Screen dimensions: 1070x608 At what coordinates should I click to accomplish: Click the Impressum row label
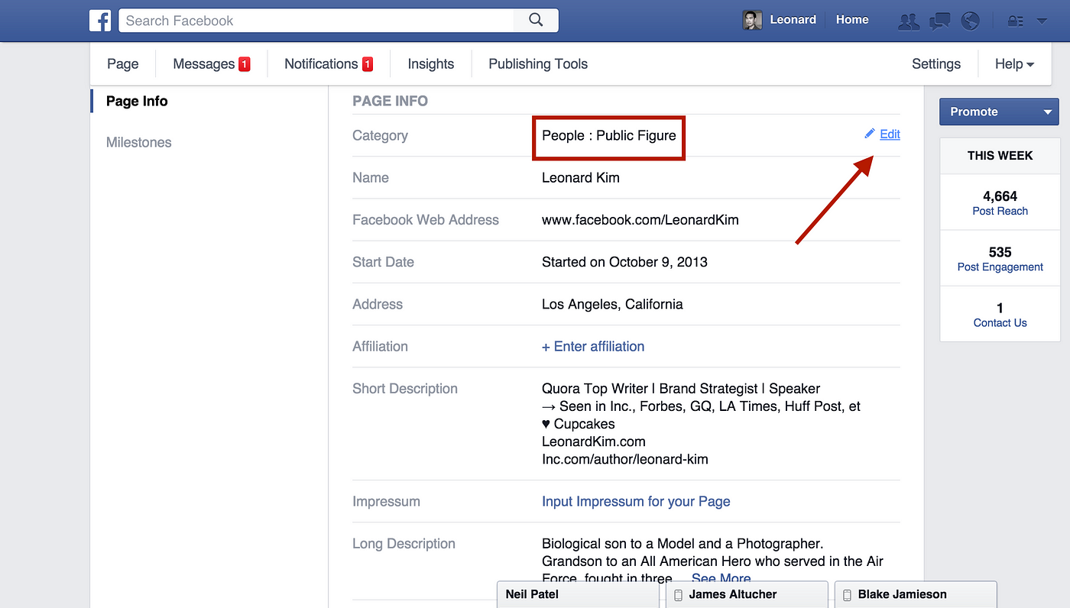point(386,501)
